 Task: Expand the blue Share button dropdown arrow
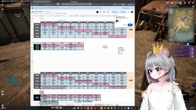click(118, 12)
